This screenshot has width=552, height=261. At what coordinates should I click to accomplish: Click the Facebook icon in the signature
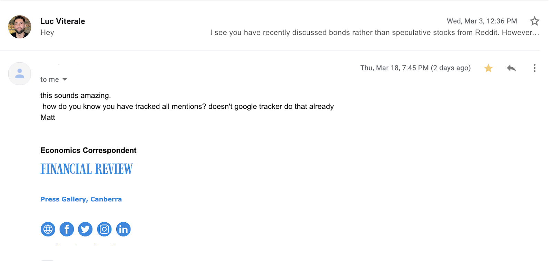[67, 229]
